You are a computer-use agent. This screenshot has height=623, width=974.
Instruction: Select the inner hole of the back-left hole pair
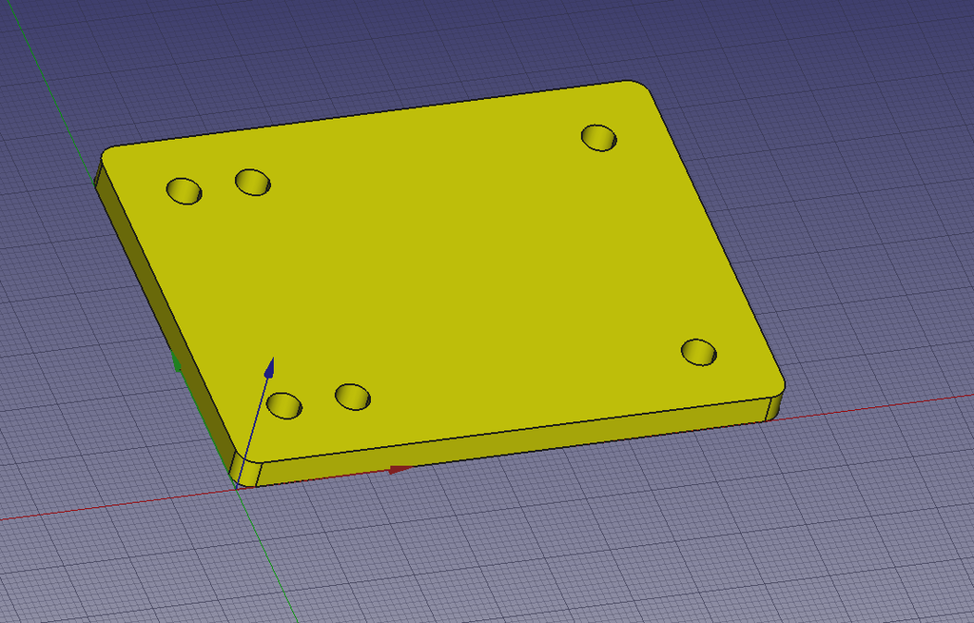(x=253, y=182)
